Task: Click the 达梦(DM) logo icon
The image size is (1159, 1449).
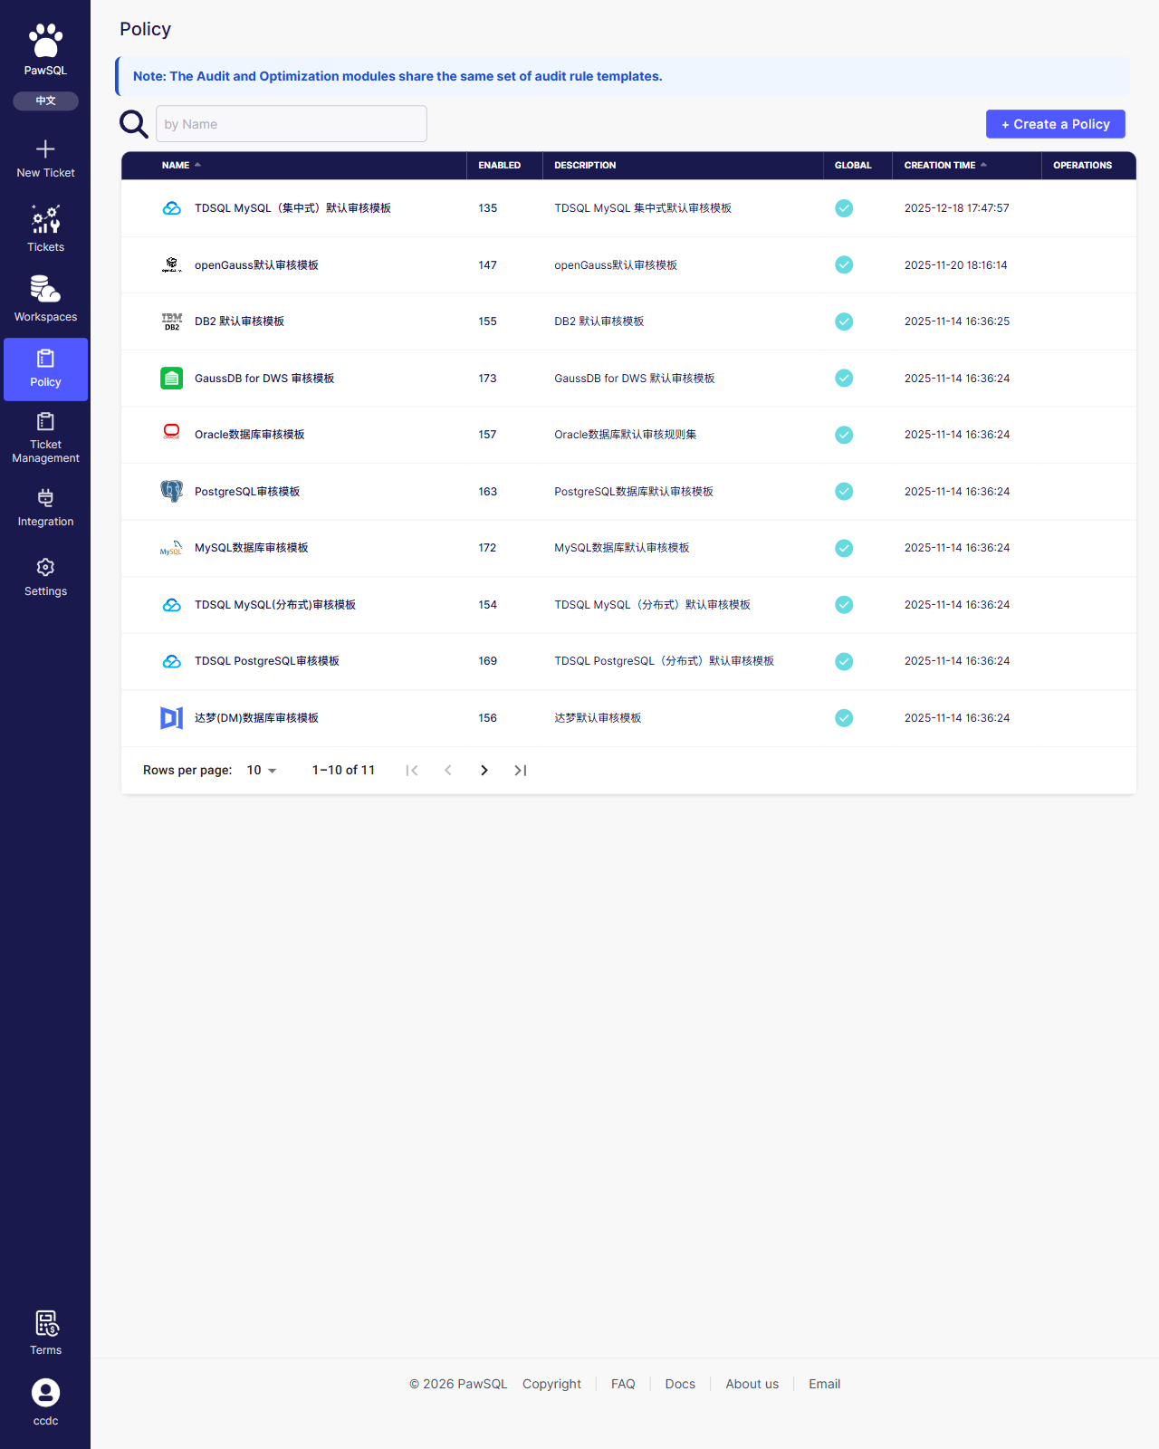Action: [x=171, y=718]
